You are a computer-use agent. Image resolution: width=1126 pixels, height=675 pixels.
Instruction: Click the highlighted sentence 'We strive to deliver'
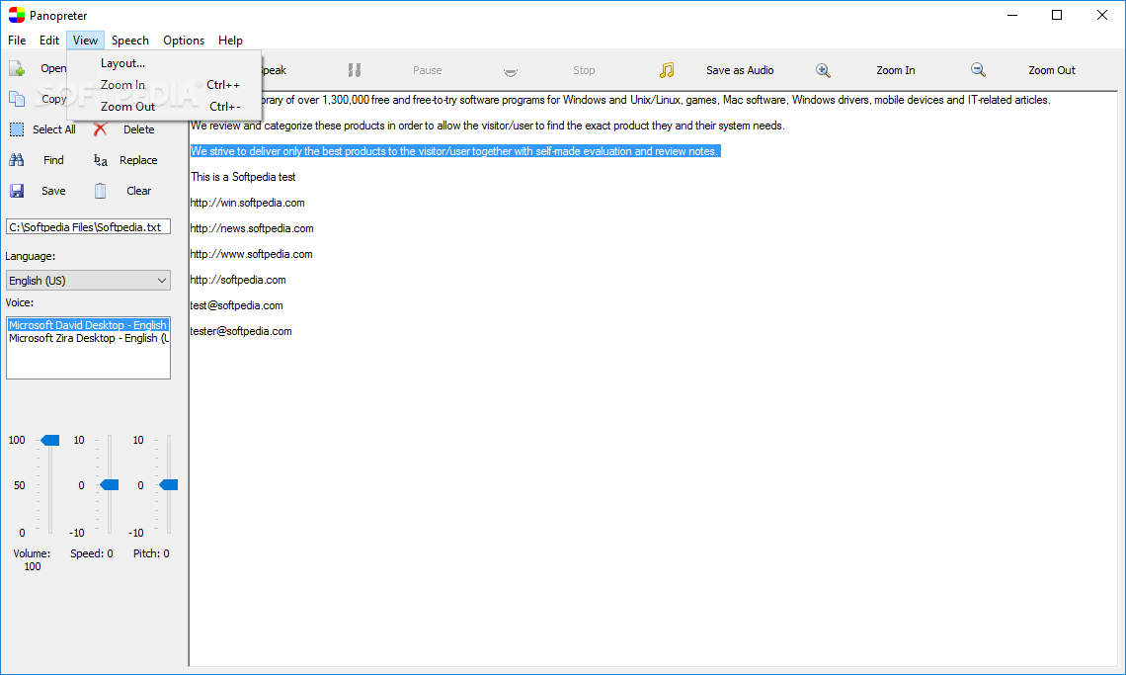[x=454, y=151]
